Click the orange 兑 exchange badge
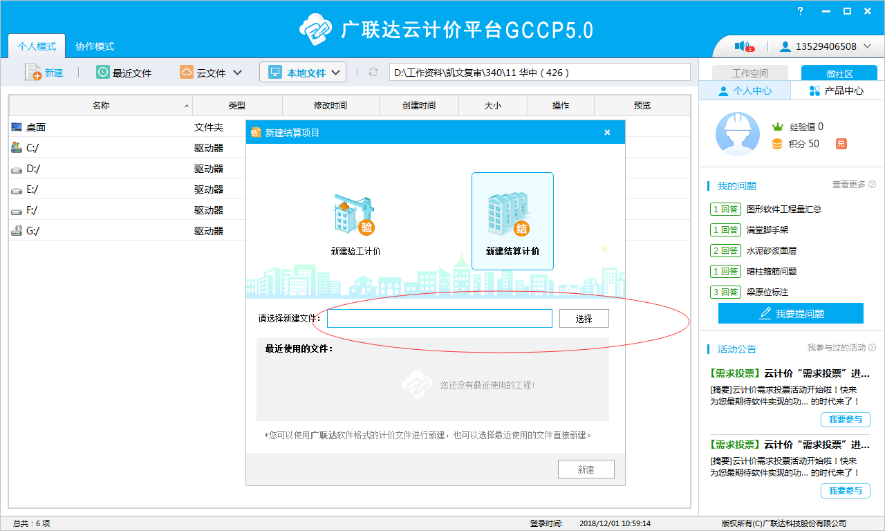The height and width of the screenshot is (531, 885). click(841, 144)
